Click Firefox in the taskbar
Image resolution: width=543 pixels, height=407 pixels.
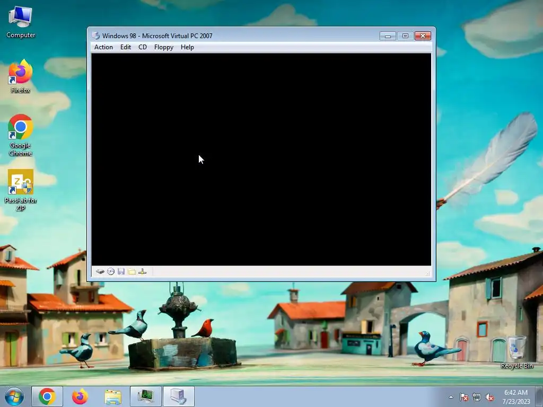pyautogui.click(x=80, y=396)
